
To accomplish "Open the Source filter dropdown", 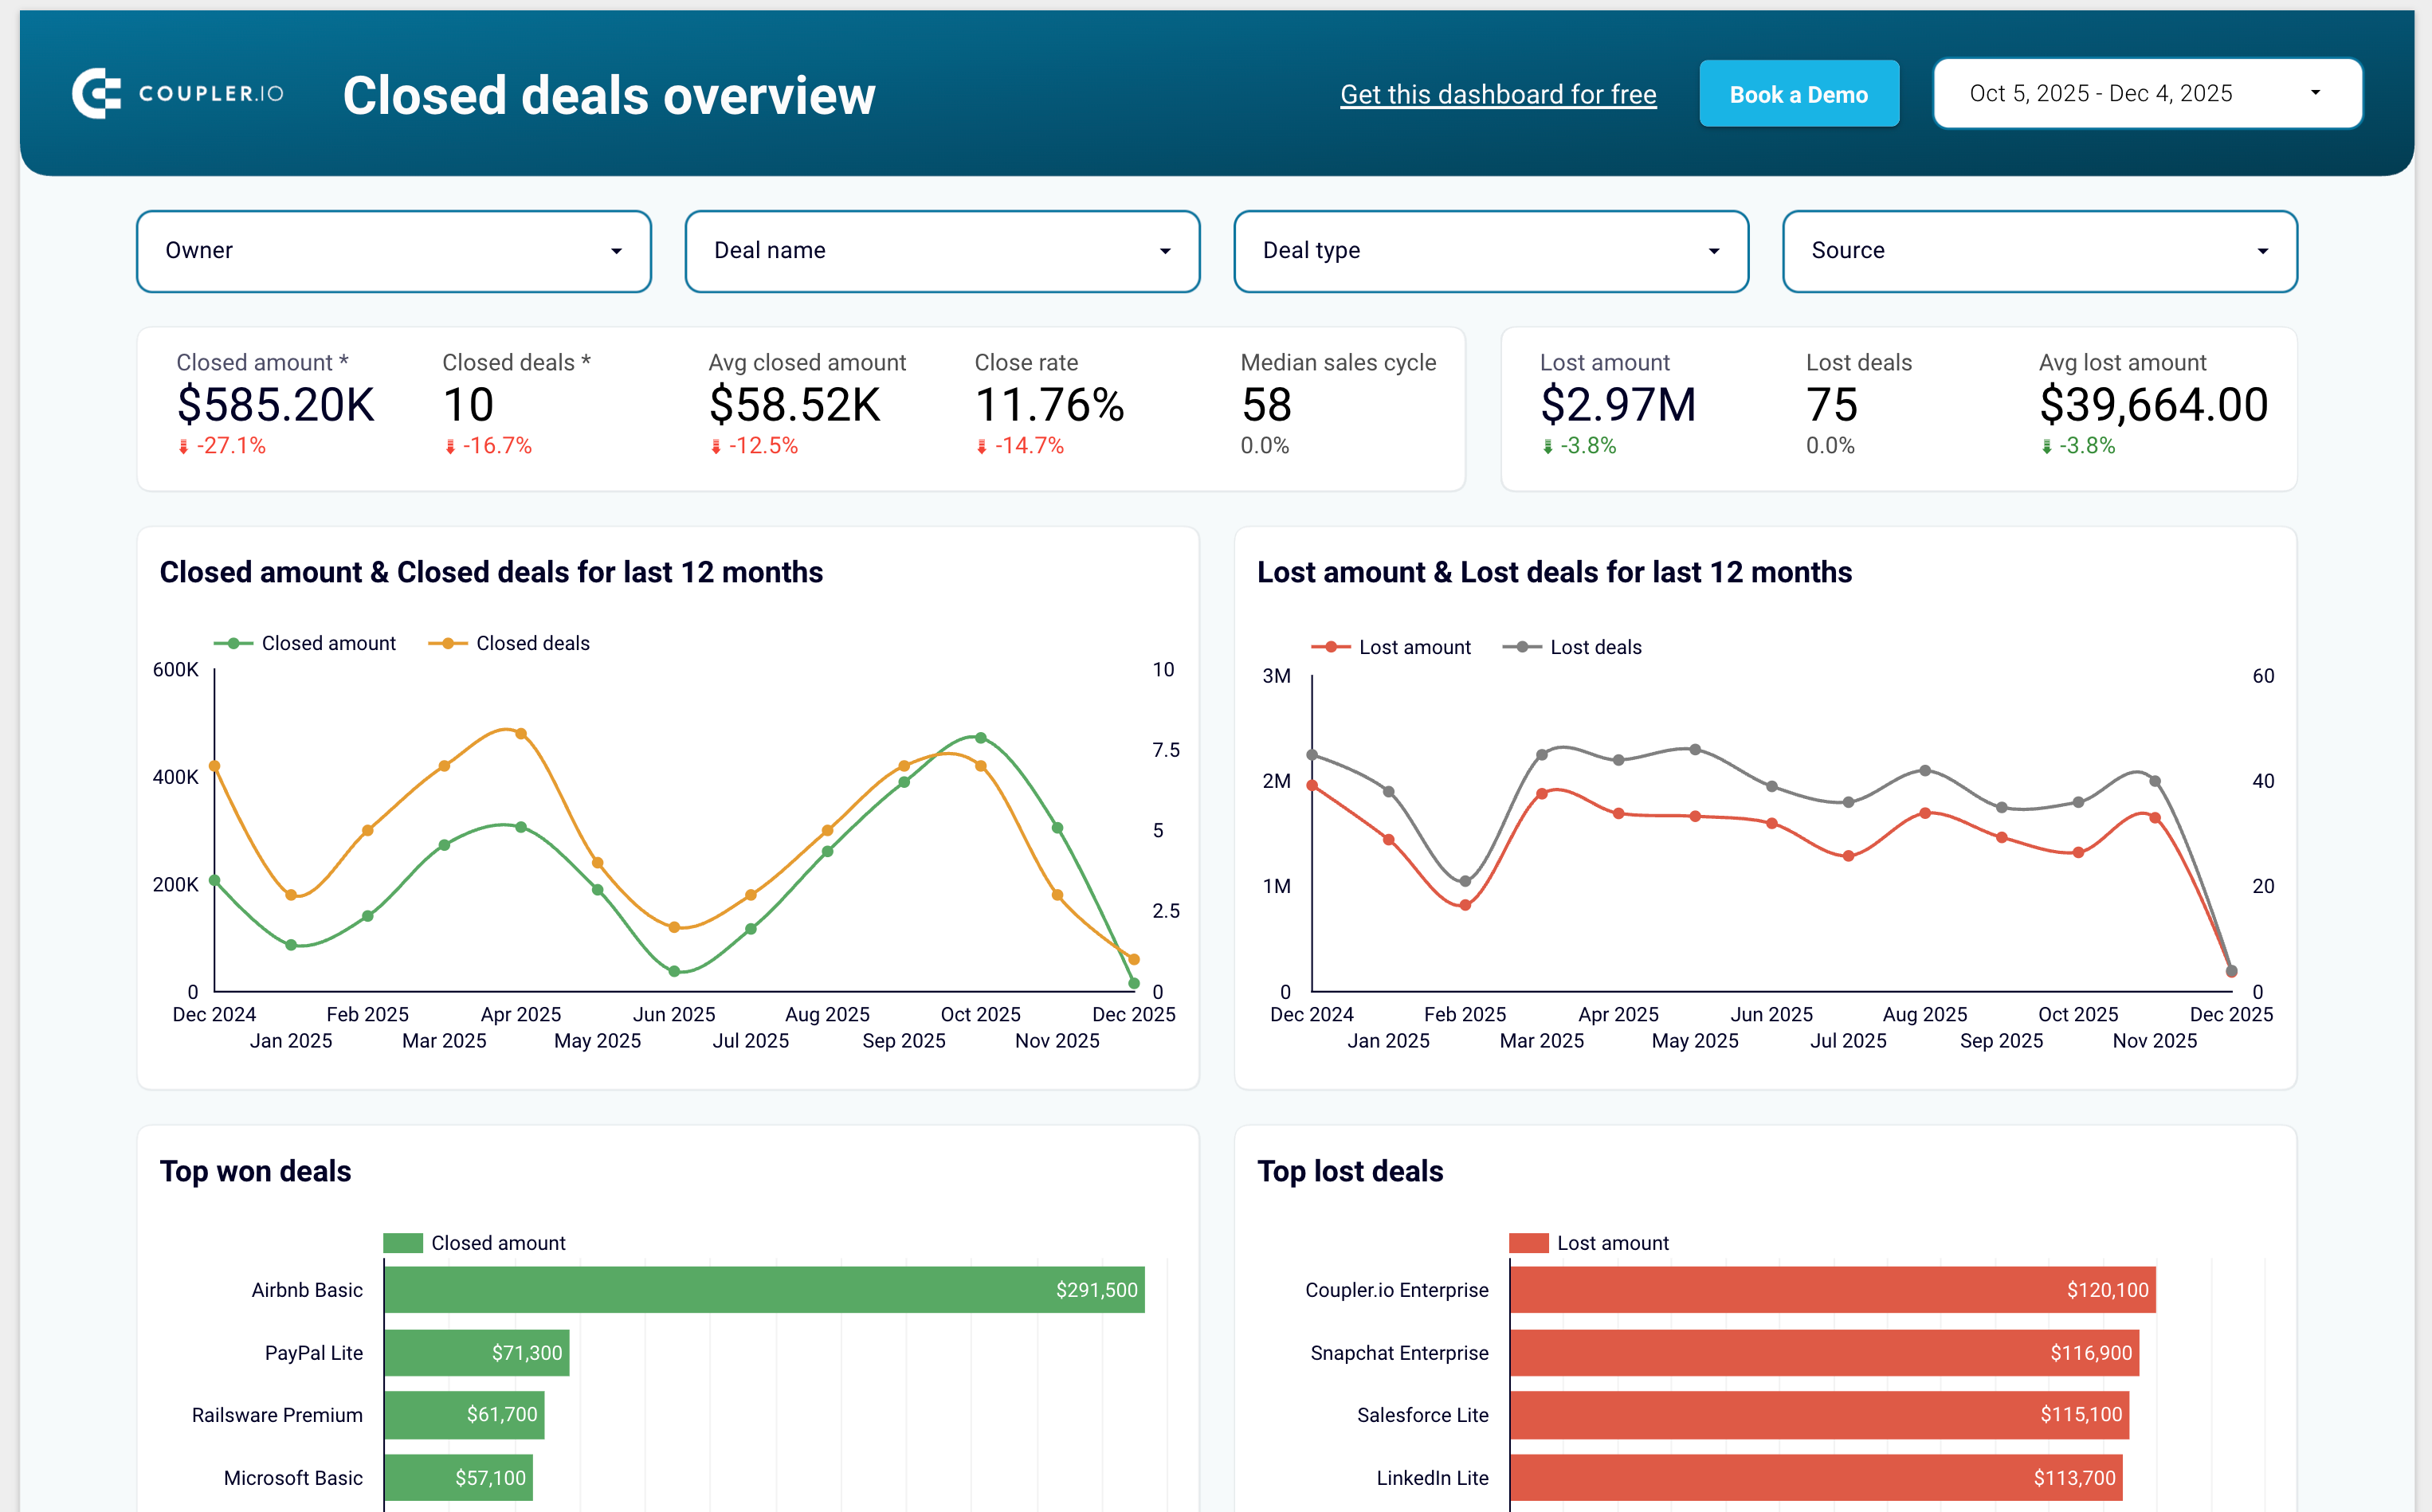I will (2039, 251).
